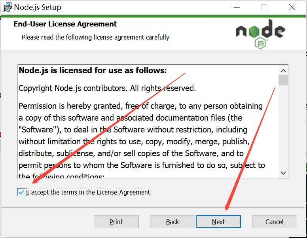Uncheck the accept license terms checkbox
Viewport: 307px width, 238px height.
21,192
